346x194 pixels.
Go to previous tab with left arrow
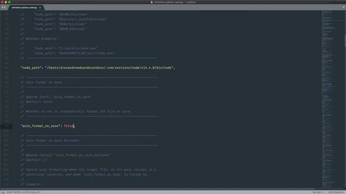coord(2,7)
